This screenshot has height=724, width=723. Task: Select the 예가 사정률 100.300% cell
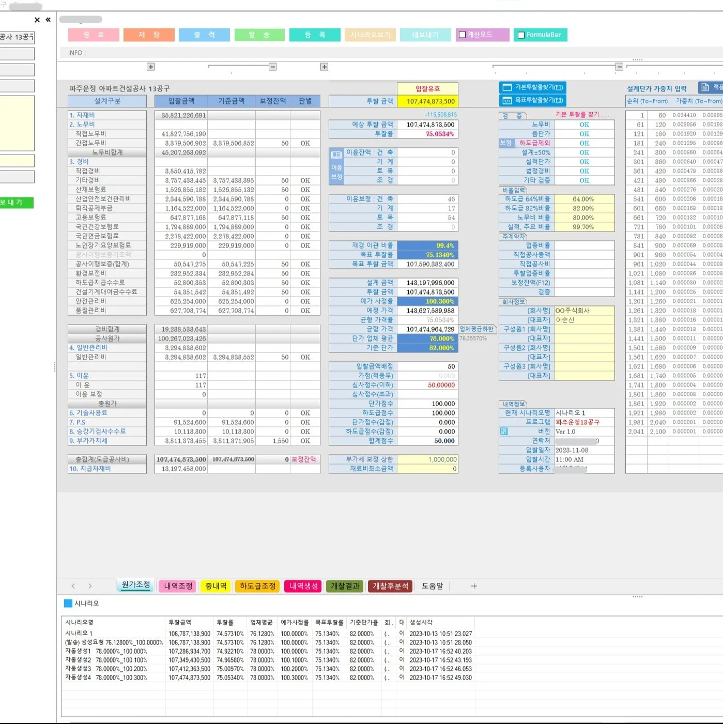pos(427,301)
